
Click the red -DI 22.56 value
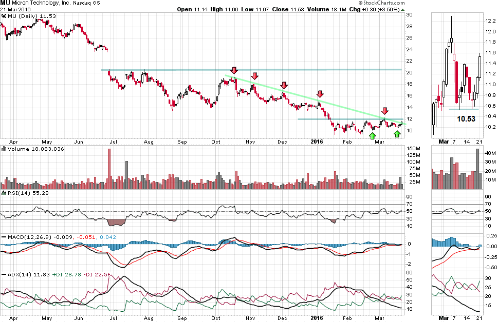(x=97, y=274)
